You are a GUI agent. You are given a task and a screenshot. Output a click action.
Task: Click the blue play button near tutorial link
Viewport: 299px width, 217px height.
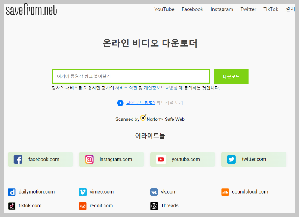point(120,103)
